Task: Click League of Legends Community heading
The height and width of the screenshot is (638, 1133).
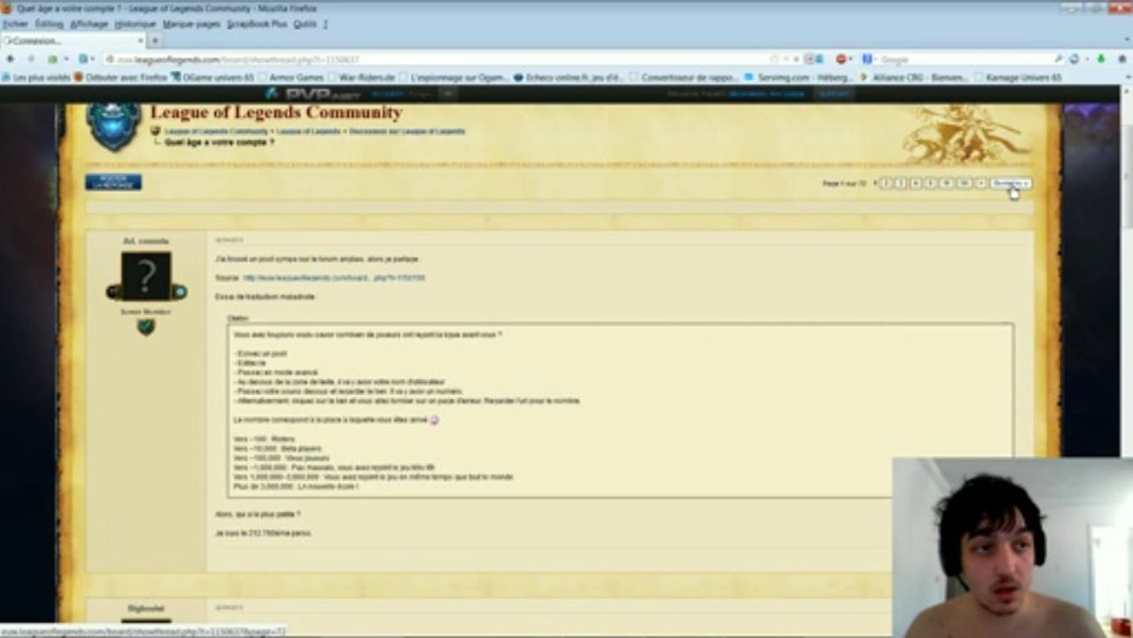Action: pos(275,113)
